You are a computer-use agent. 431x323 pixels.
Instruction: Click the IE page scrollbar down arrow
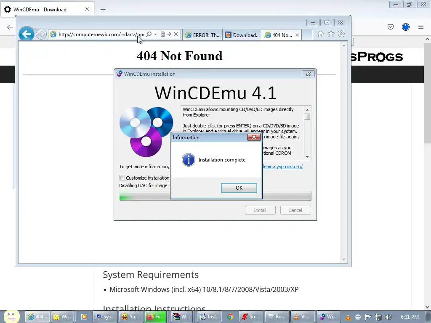[x=344, y=259]
